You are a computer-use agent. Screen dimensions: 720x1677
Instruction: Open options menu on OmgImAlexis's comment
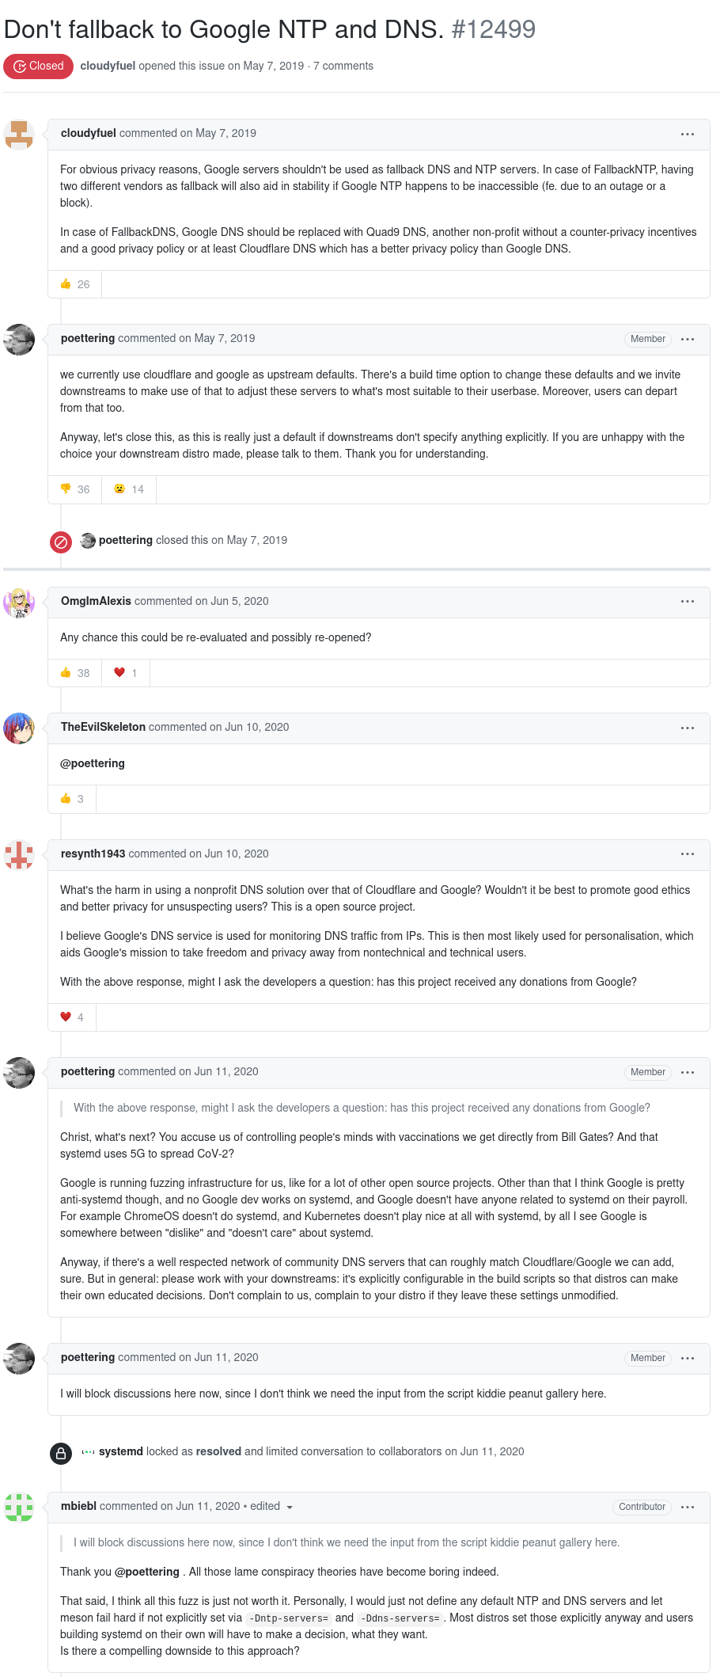point(688,602)
